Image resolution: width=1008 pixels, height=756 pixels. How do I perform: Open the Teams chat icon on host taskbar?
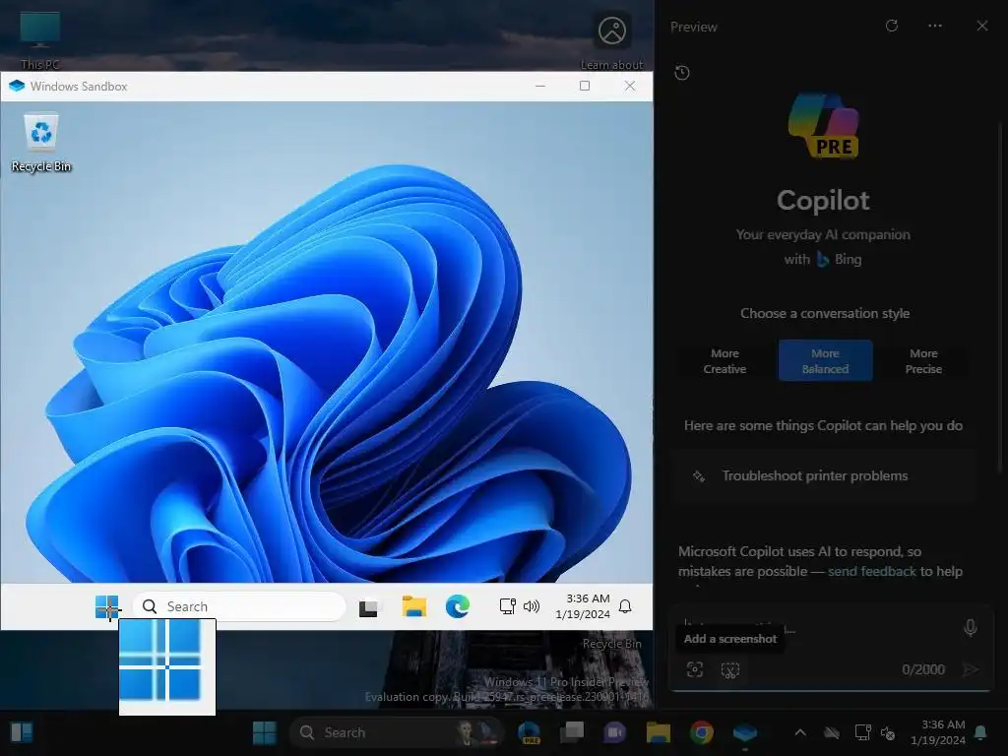coord(614,732)
